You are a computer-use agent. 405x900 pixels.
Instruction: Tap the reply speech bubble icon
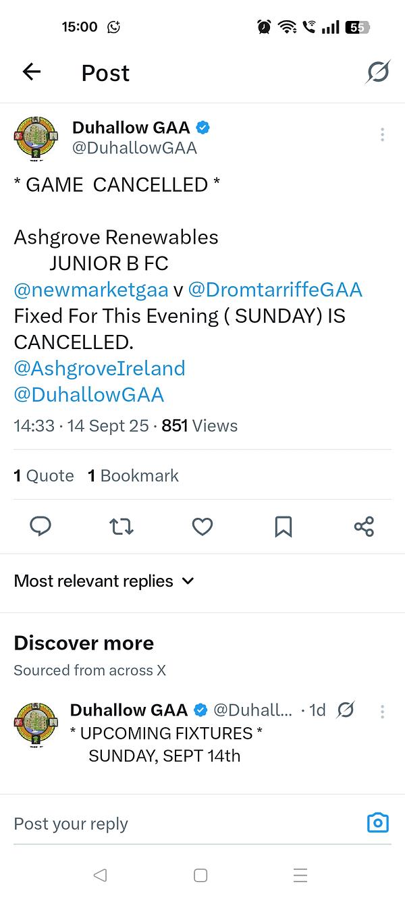[x=41, y=526]
